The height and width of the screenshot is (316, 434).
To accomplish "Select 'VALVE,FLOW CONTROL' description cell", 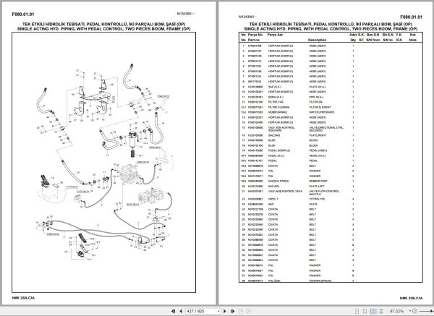I will [x=324, y=192].
